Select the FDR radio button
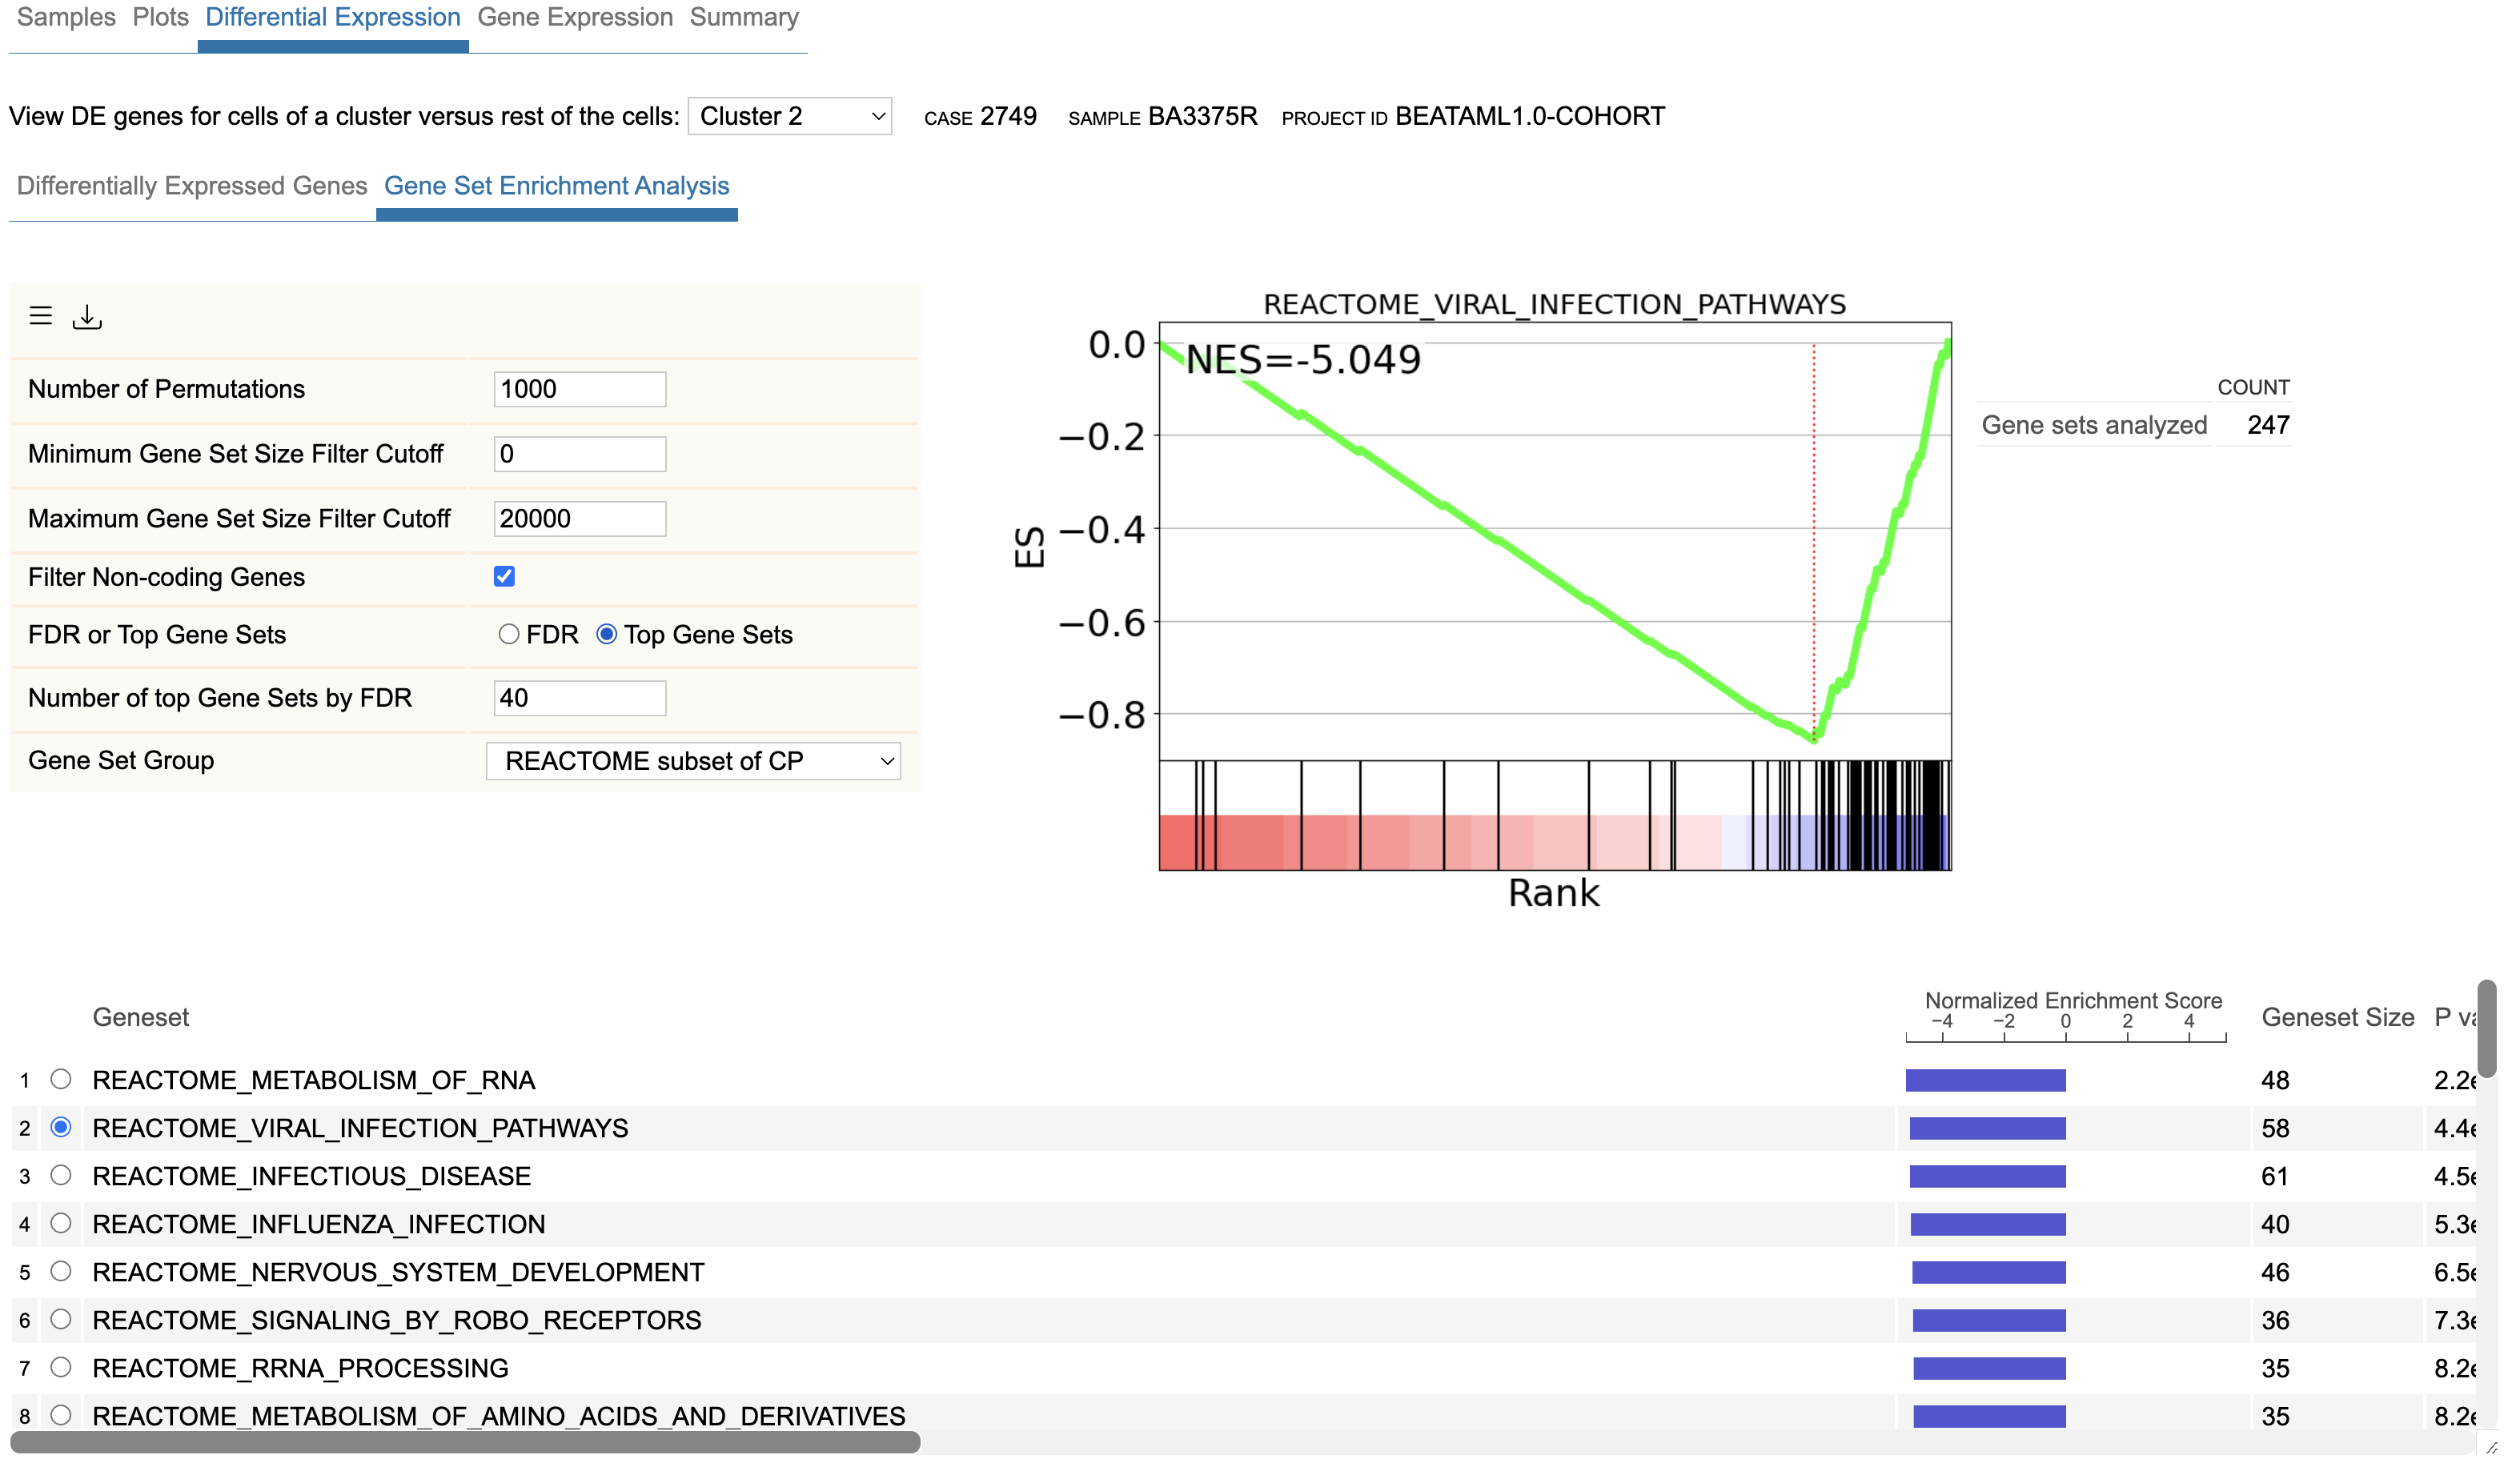The image size is (2520, 1459). pyautogui.click(x=509, y=634)
